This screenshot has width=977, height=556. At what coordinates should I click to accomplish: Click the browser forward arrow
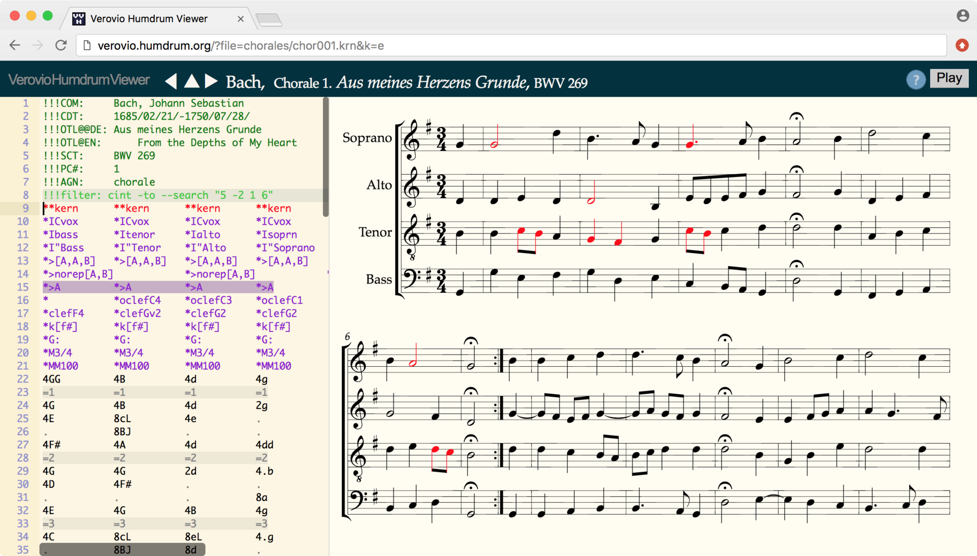[x=38, y=45]
